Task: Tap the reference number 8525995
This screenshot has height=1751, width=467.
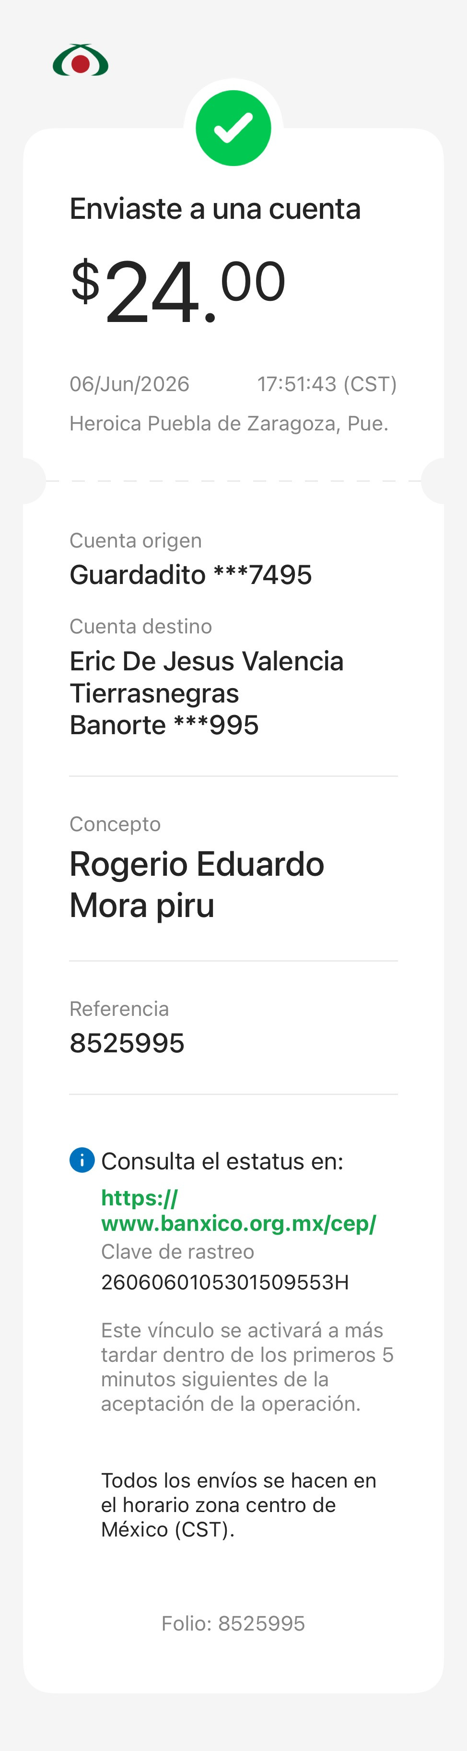Action: [x=127, y=1043]
